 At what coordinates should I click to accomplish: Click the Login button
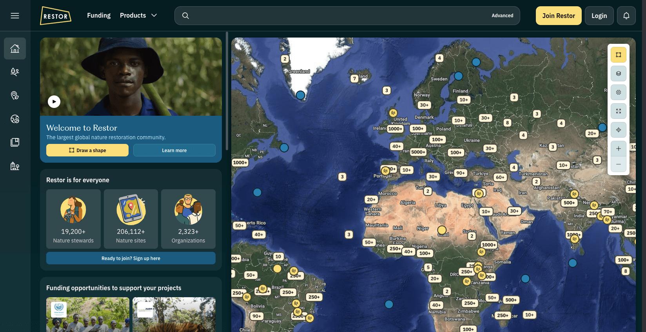pyautogui.click(x=599, y=16)
